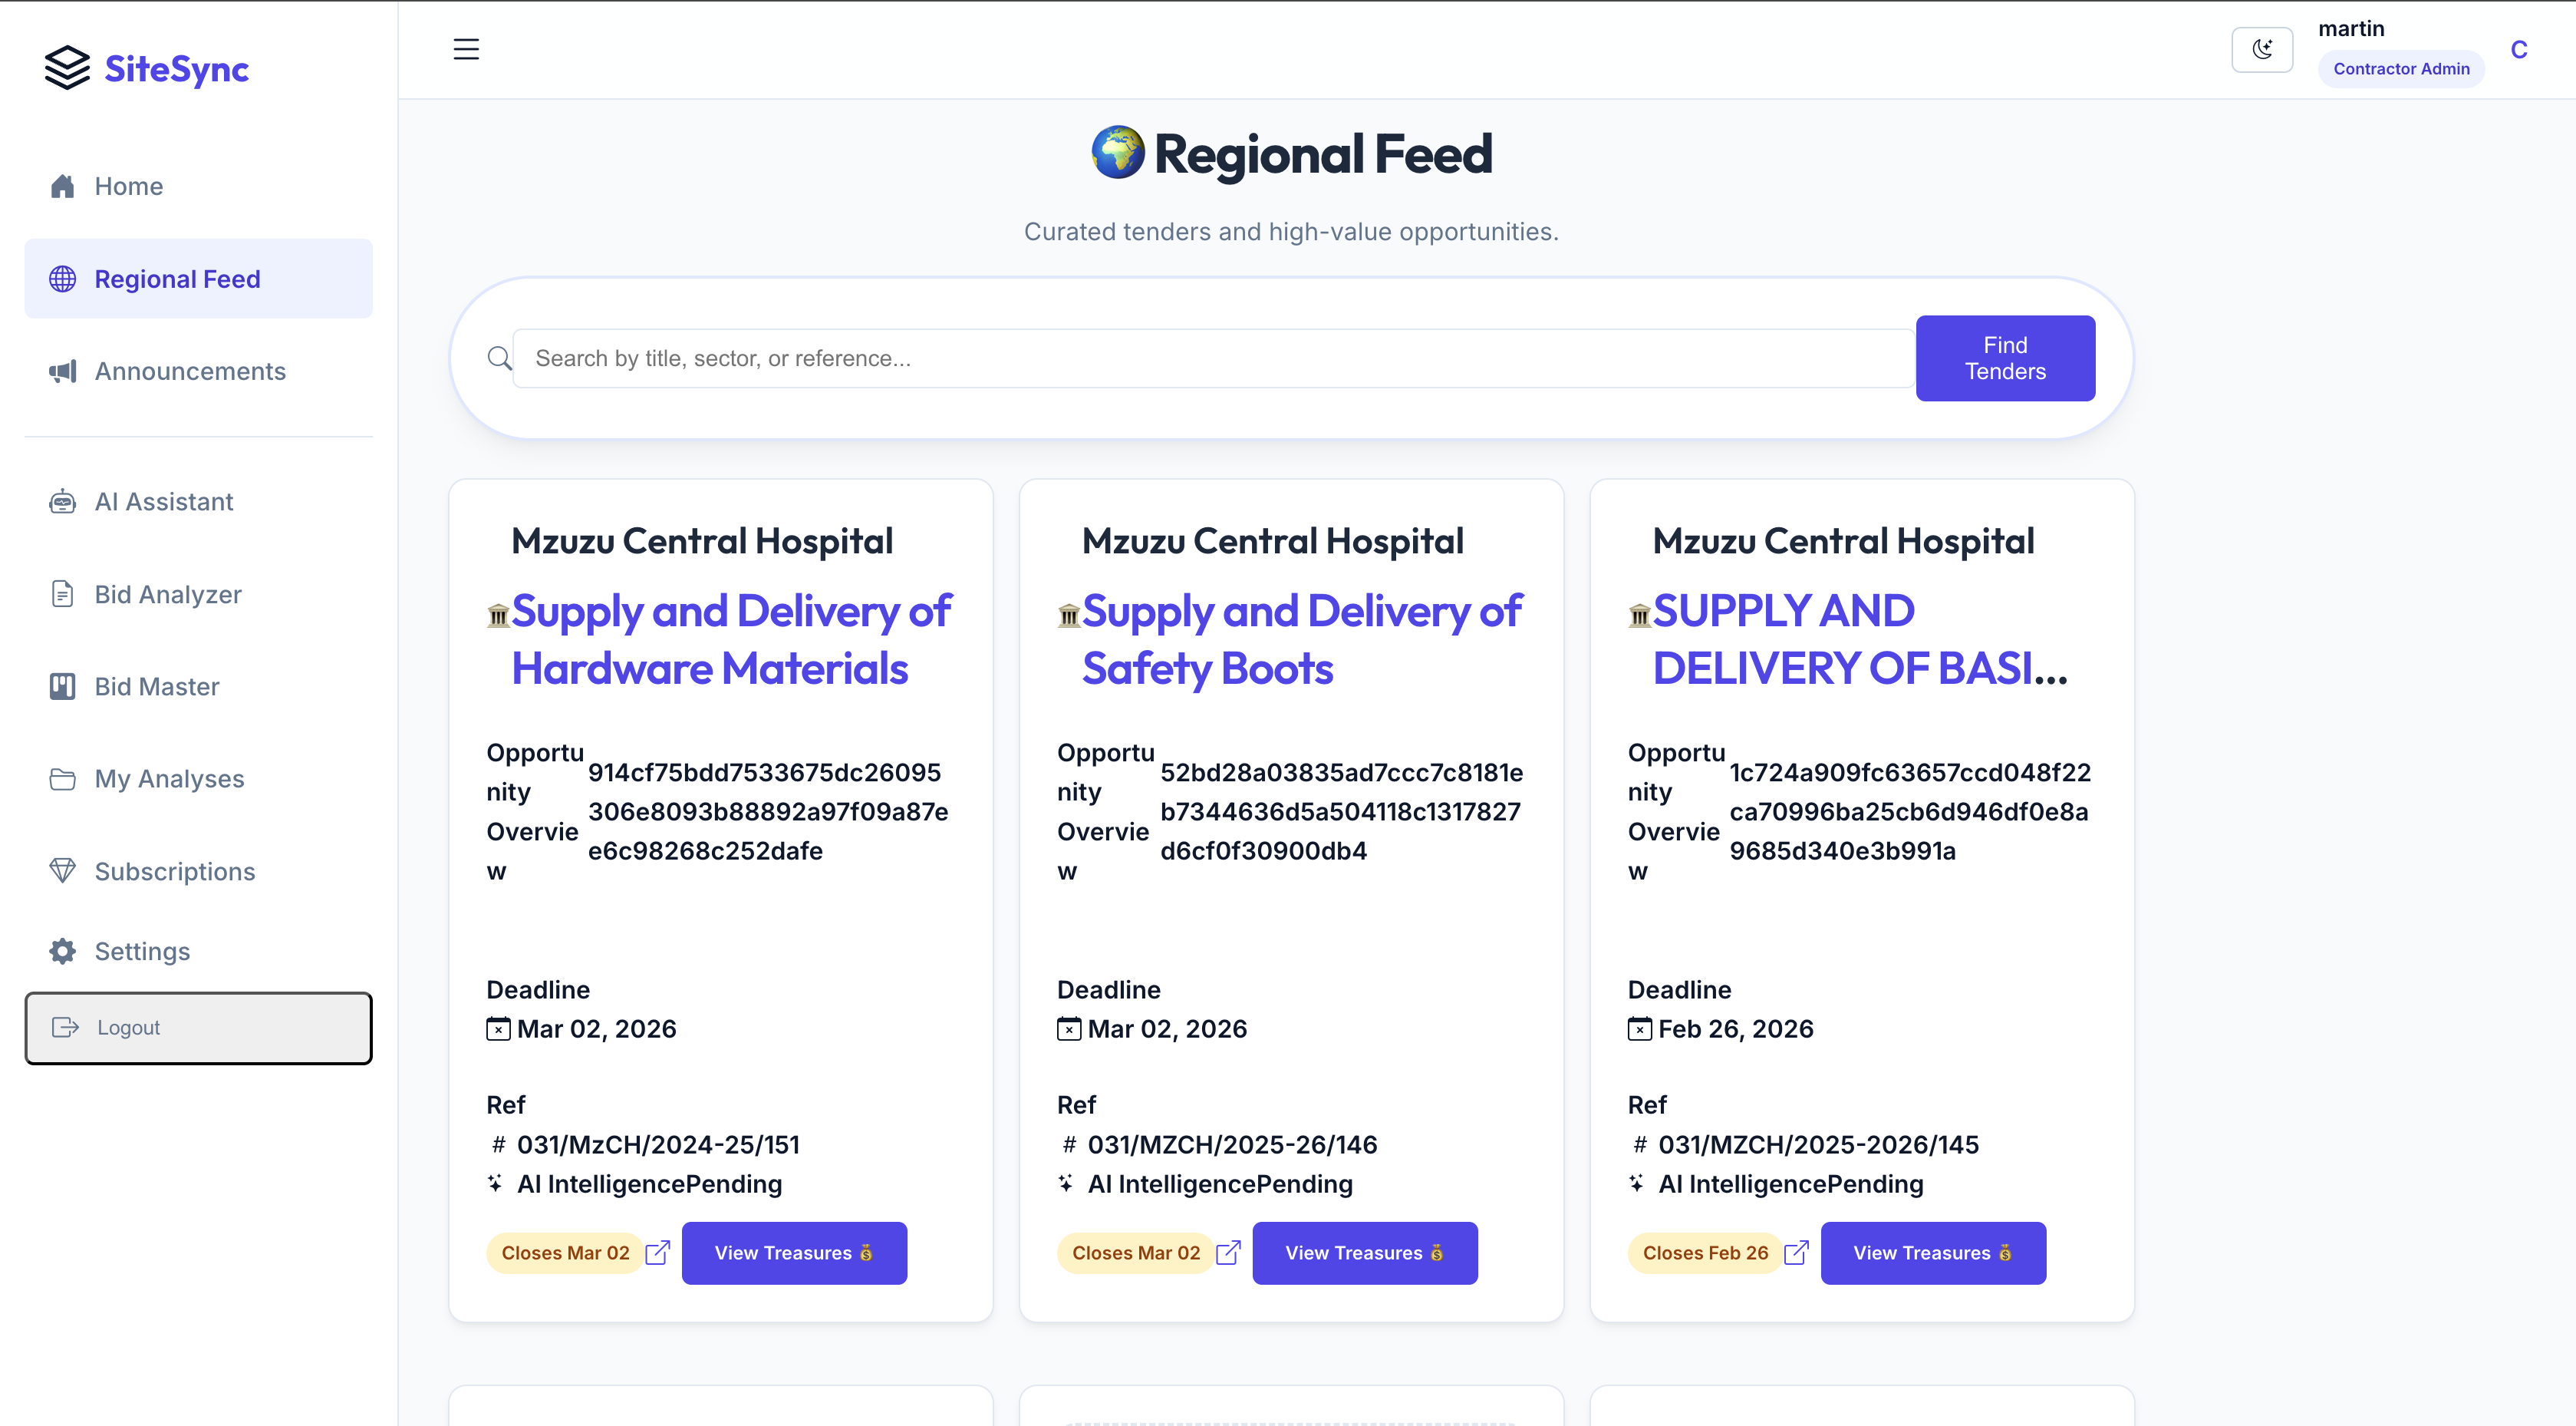This screenshot has width=2576, height=1426.
Task: Open external link icon on Hardware Materials card
Action: click(657, 1253)
